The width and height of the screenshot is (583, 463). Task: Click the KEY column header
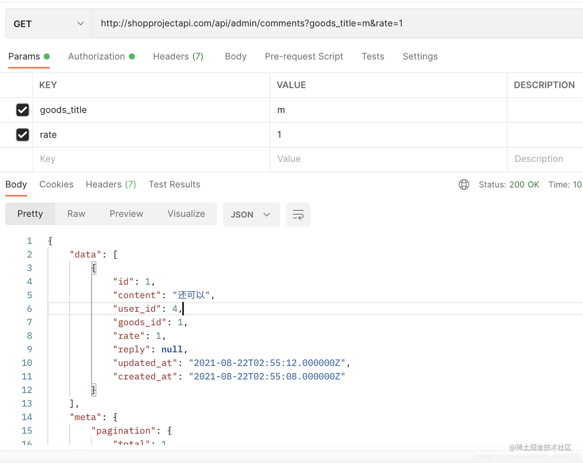(48, 85)
